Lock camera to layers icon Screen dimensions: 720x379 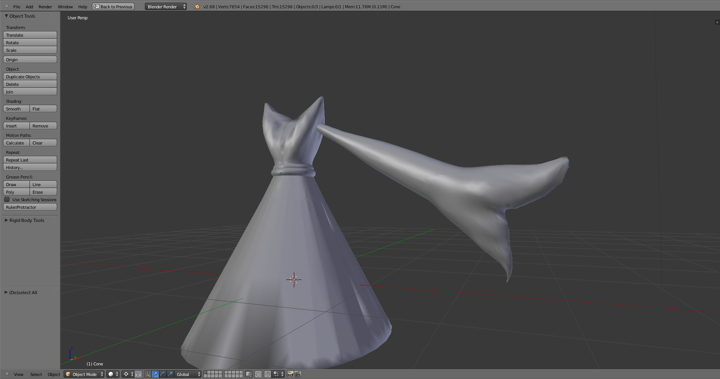(x=249, y=374)
